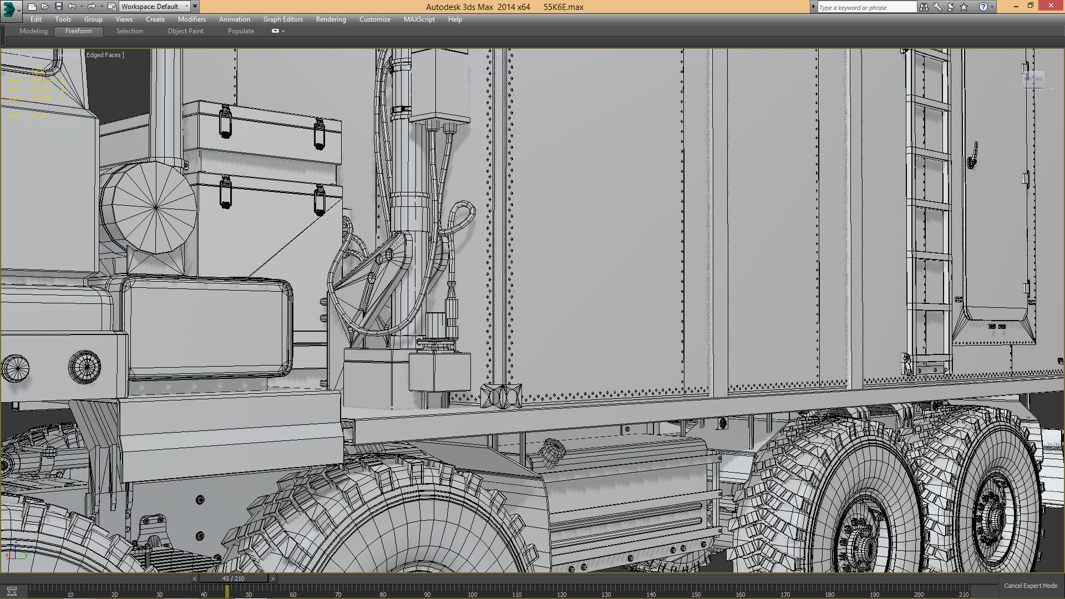
Task: Click the Open File folder icon
Action: pos(45,7)
